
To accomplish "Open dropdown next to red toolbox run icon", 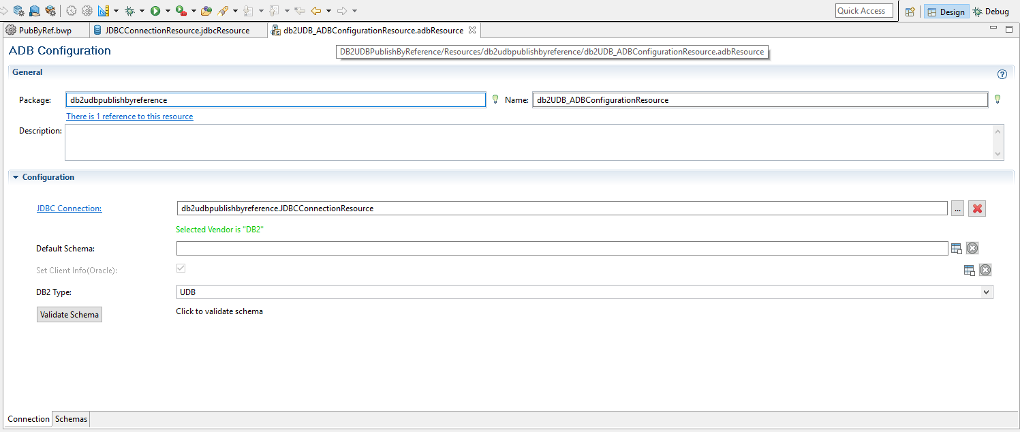I will click(194, 11).
